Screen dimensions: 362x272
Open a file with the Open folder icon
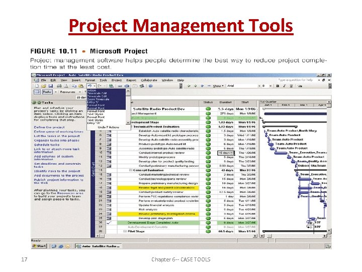[43, 86]
